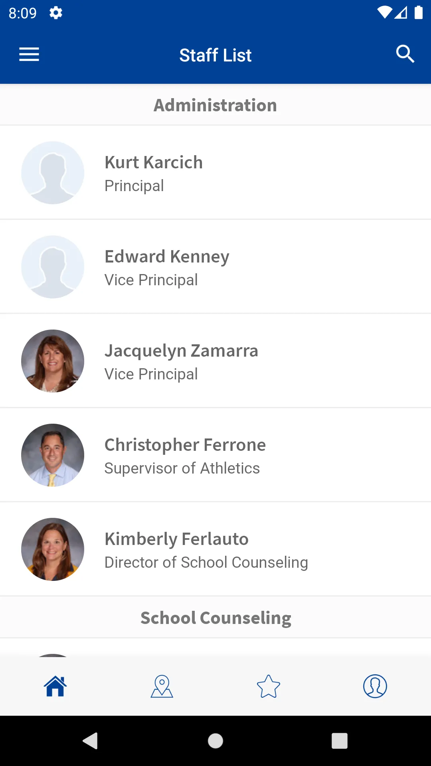Screen dimensions: 431x766
Task: Tap the Android back navigation button
Action: point(91,741)
